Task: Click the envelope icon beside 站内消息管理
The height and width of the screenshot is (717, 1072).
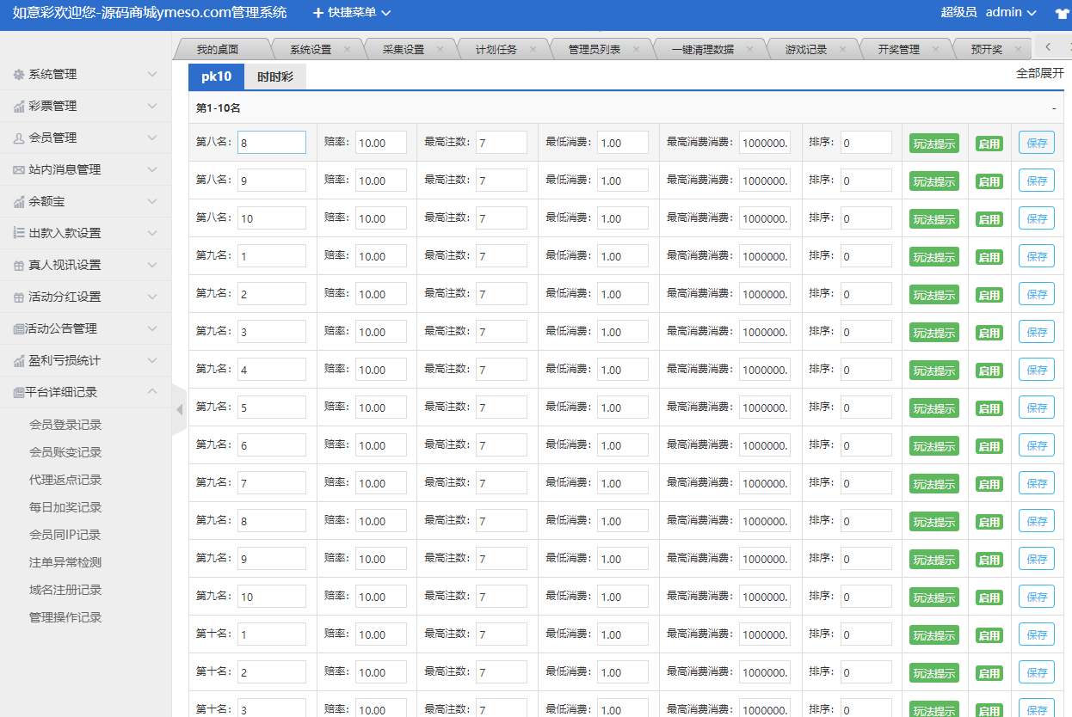Action: [x=19, y=170]
